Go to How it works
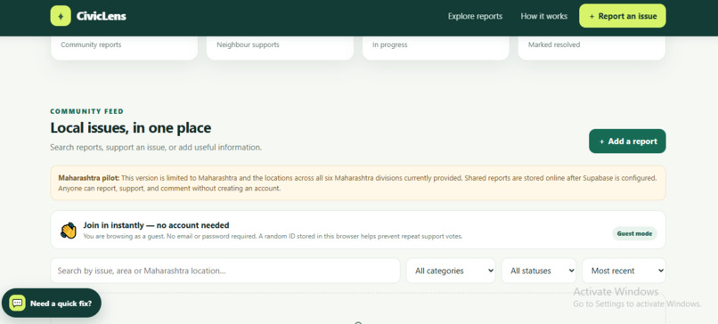The width and height of the screenshot is (718, 324). 544,16
